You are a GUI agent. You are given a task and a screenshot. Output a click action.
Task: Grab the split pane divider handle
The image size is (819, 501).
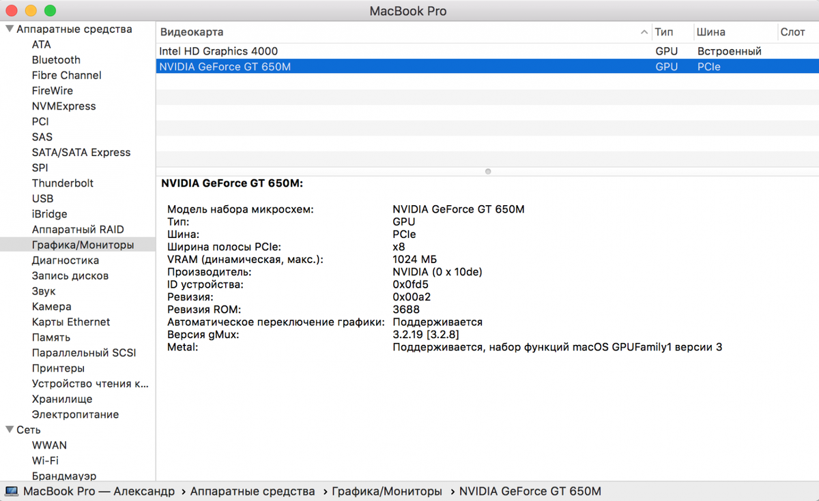tap(488, 172)
